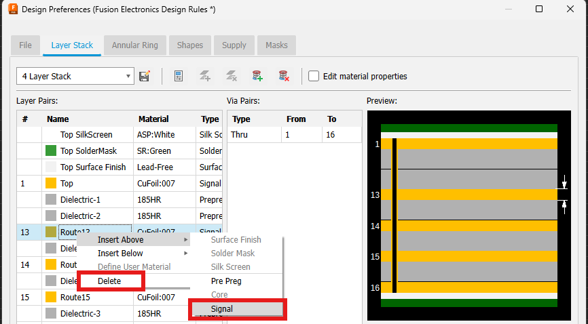Select the Top SilkScreen layer name
588x324 pixels.
(86, 134)
